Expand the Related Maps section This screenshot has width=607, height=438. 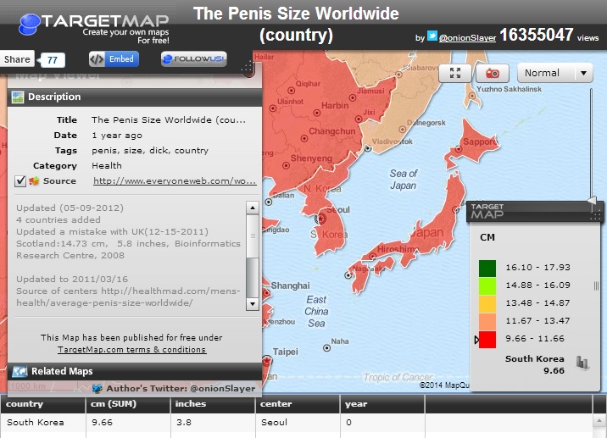pyautogui.click(x=134, y=371)
